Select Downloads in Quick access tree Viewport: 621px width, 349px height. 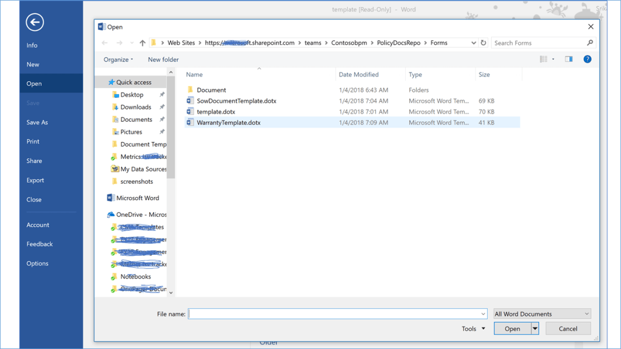point(135,107)
